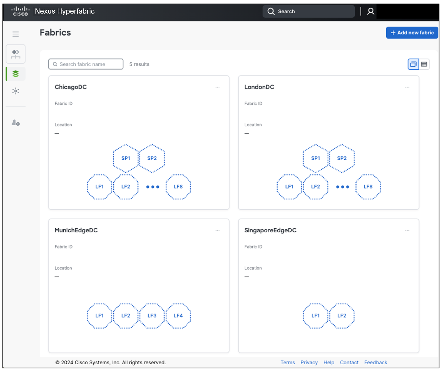Click the Cisco logo
Image resolution: width=442 pixels, height=371 pixels.
tap(20, 11)
